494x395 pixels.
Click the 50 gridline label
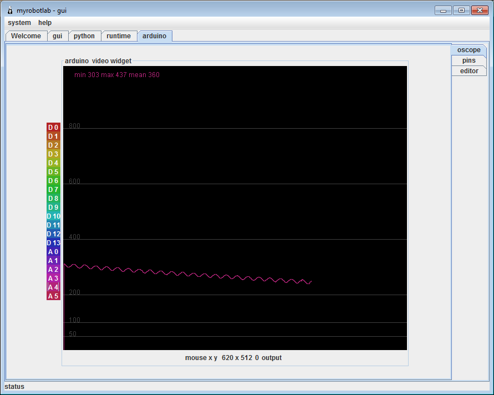point(73,333)
